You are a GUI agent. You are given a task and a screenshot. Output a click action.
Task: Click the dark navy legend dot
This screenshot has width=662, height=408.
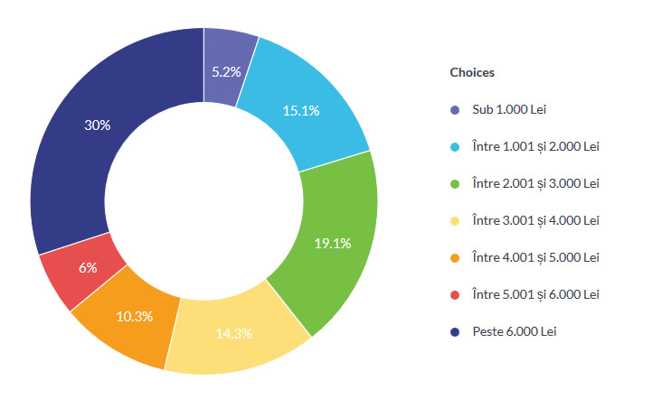point(455,332)
